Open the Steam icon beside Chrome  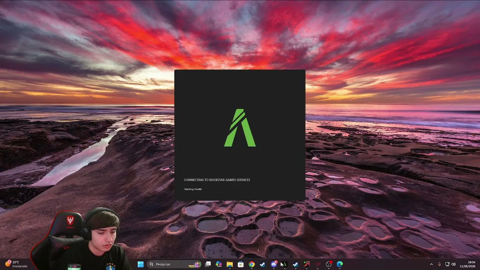point(262,264)
